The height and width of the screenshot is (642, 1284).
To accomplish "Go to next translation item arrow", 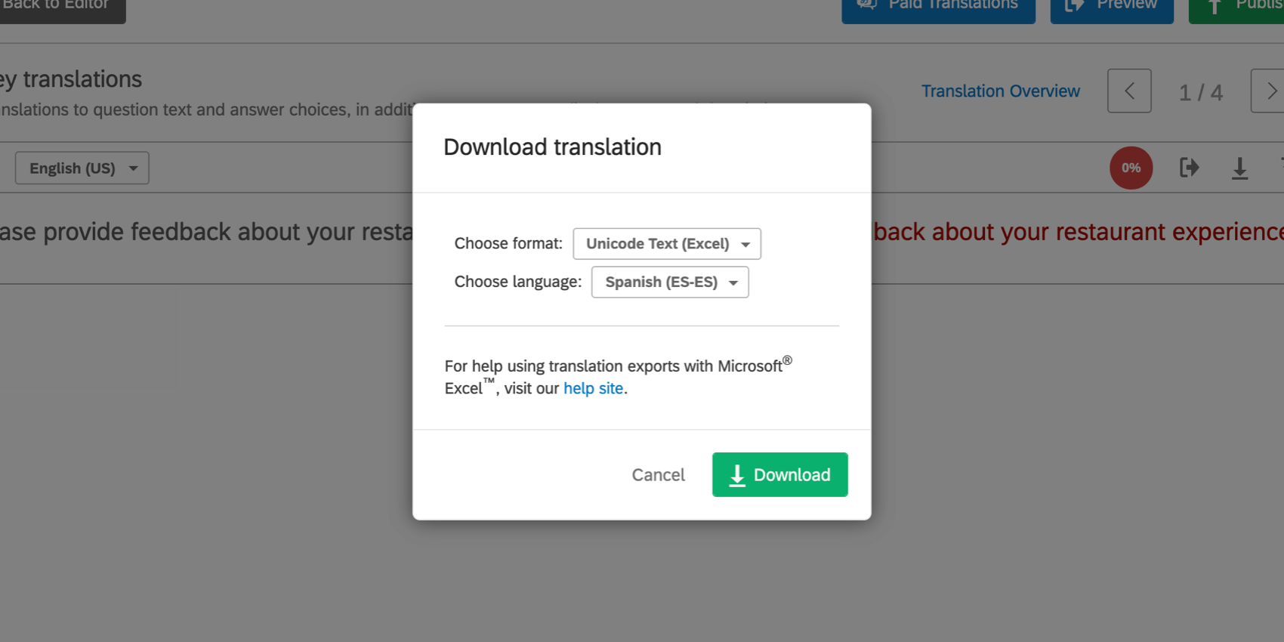I will [x=1269, y=91].
